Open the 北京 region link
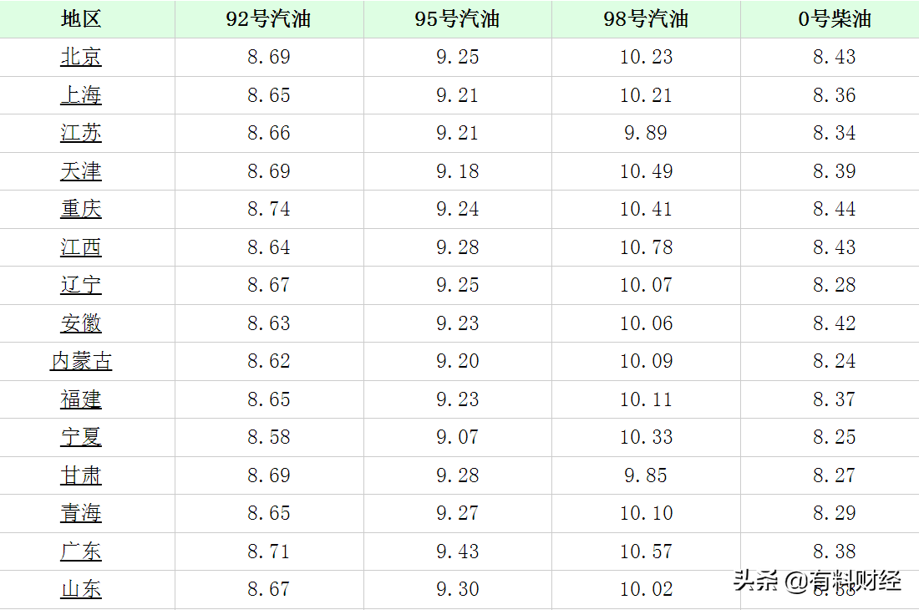Viewport: 919px width, 610px height. [81, 57]
